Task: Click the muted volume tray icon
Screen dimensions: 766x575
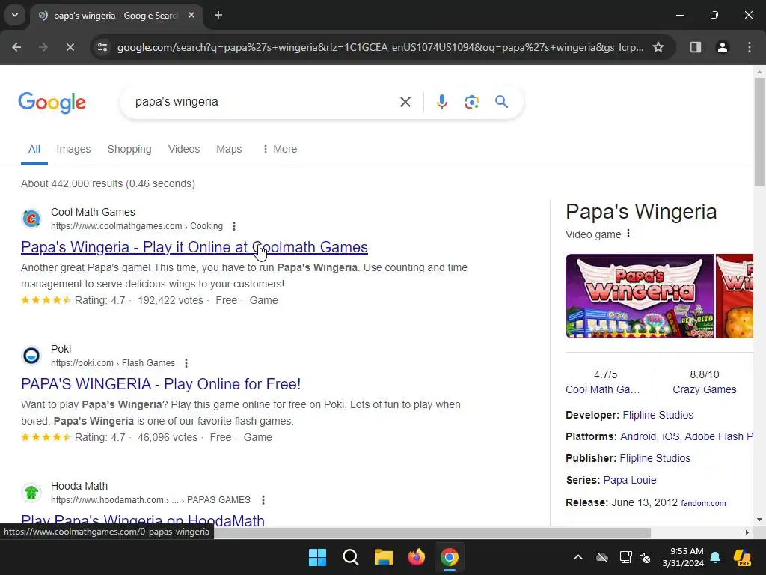Action: pos(645,557)
